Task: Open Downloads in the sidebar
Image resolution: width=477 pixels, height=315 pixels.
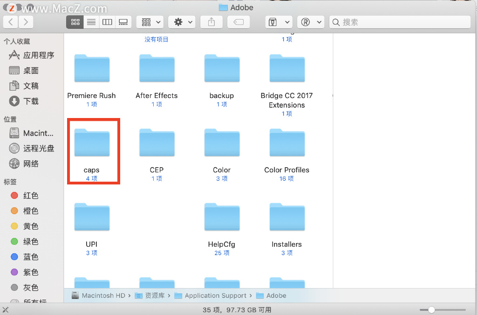Action: click(24, 101)
